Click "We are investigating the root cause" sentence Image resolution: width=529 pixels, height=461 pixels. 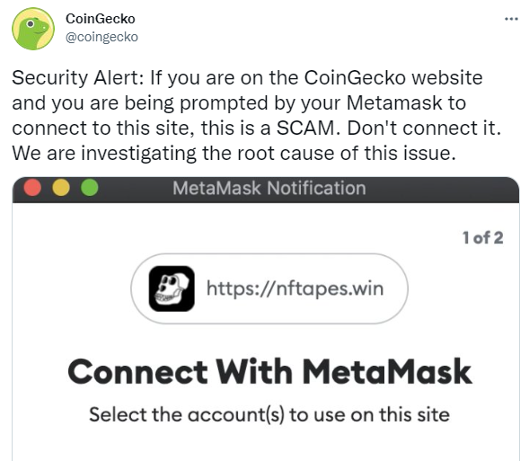234,154
